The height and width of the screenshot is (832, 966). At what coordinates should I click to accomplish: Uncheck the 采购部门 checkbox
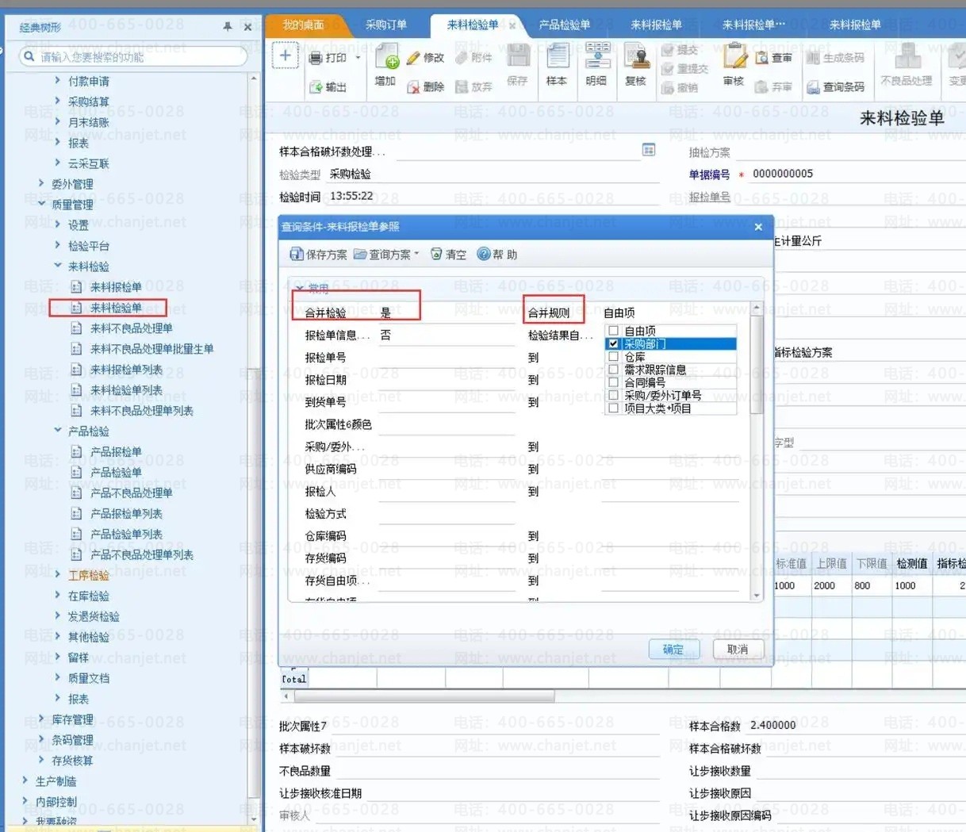tap(613, 344)
